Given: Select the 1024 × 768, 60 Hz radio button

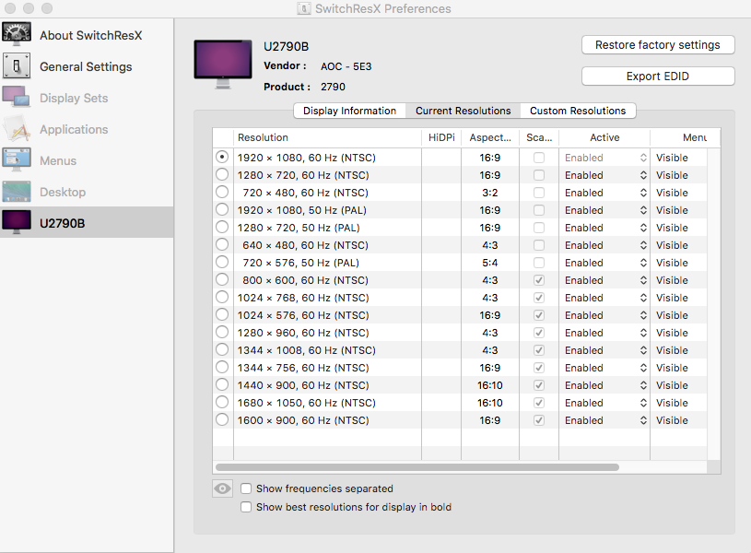Looking at the screenshot, I should pyautogui.click(x=222, y=297).
